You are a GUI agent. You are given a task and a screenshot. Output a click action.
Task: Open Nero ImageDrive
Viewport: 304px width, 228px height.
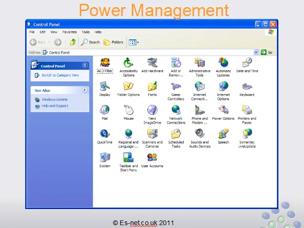coord(152,114)
